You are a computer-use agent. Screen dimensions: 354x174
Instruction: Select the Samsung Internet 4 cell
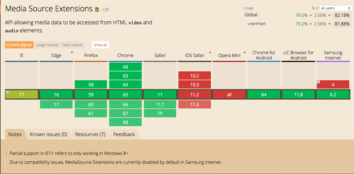[x=333, y=84]
